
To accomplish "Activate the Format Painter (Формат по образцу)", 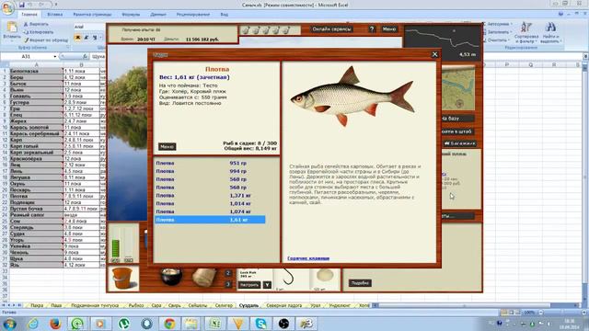I will pyautogui.click(x=46, y=40).
